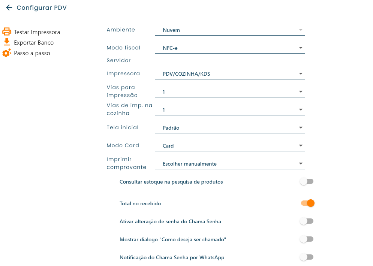Open Vias de imp. na cozinha dropdown
This screenshot has width=373, height=266.
230,110
